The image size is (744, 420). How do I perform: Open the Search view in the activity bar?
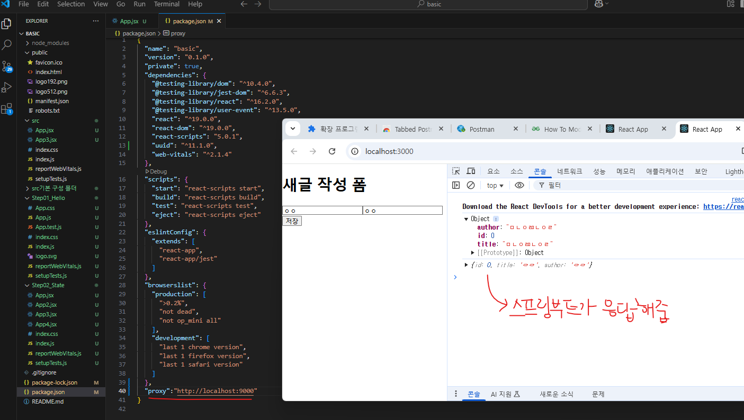[7, 45]
